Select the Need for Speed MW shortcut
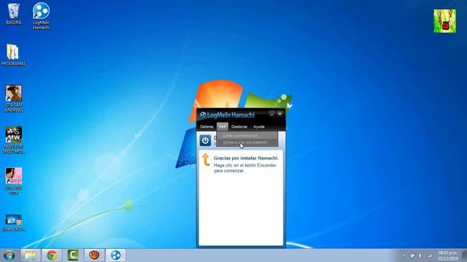Screen dimensions: 467x262 pos(13,140)
